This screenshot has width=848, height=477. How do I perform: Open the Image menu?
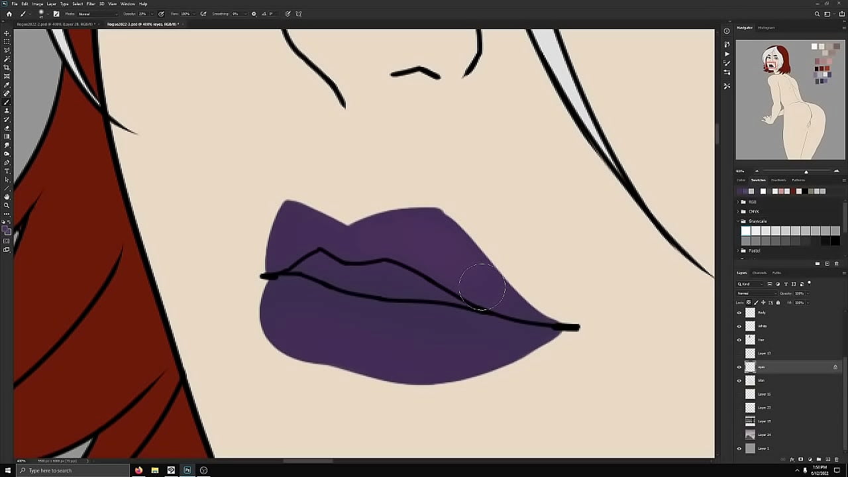click(37, 4)
